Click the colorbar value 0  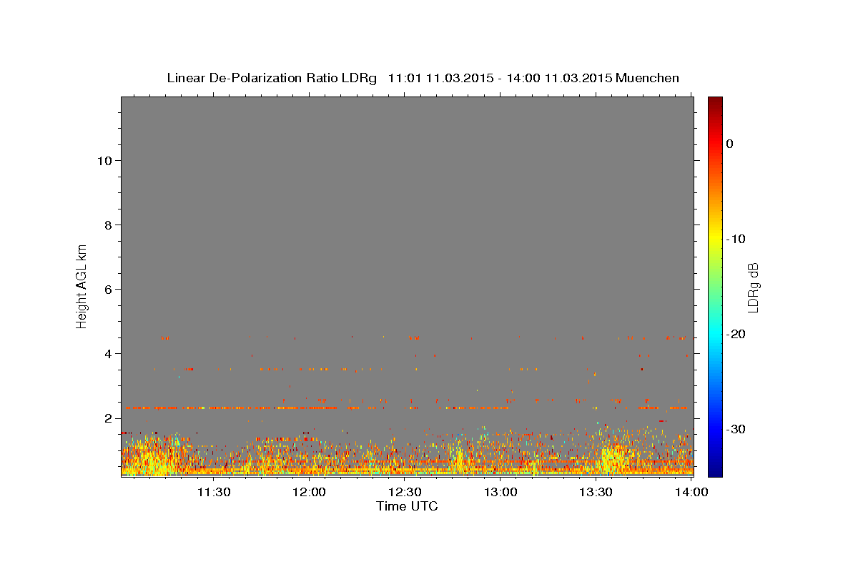(730, 144)
